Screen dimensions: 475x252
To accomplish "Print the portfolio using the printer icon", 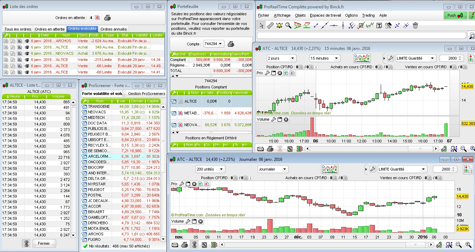I will click(231, 44).
